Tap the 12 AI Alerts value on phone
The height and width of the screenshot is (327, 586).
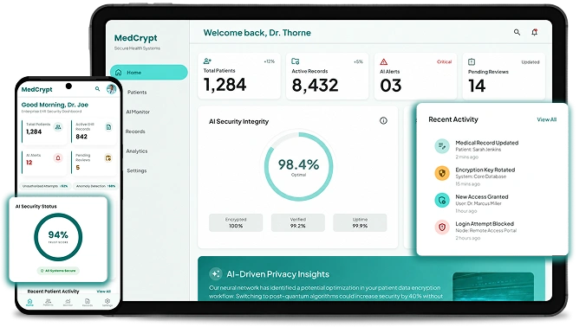click(x=29, y=163)
